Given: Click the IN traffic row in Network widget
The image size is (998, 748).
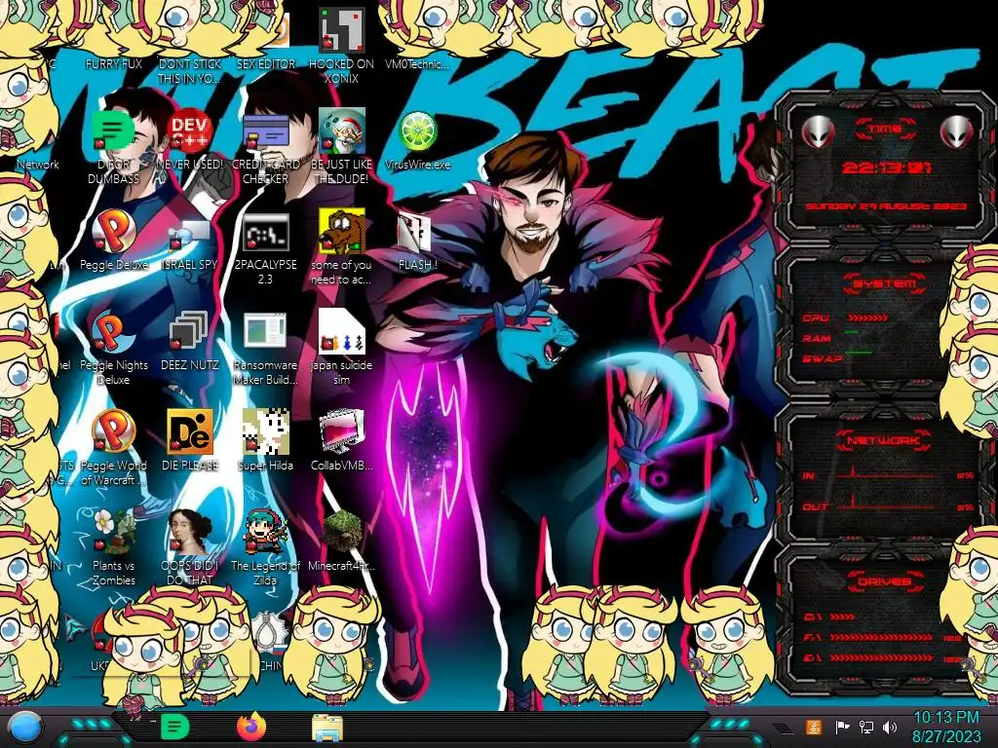Looking at the screenshot, I should [889, 474].
